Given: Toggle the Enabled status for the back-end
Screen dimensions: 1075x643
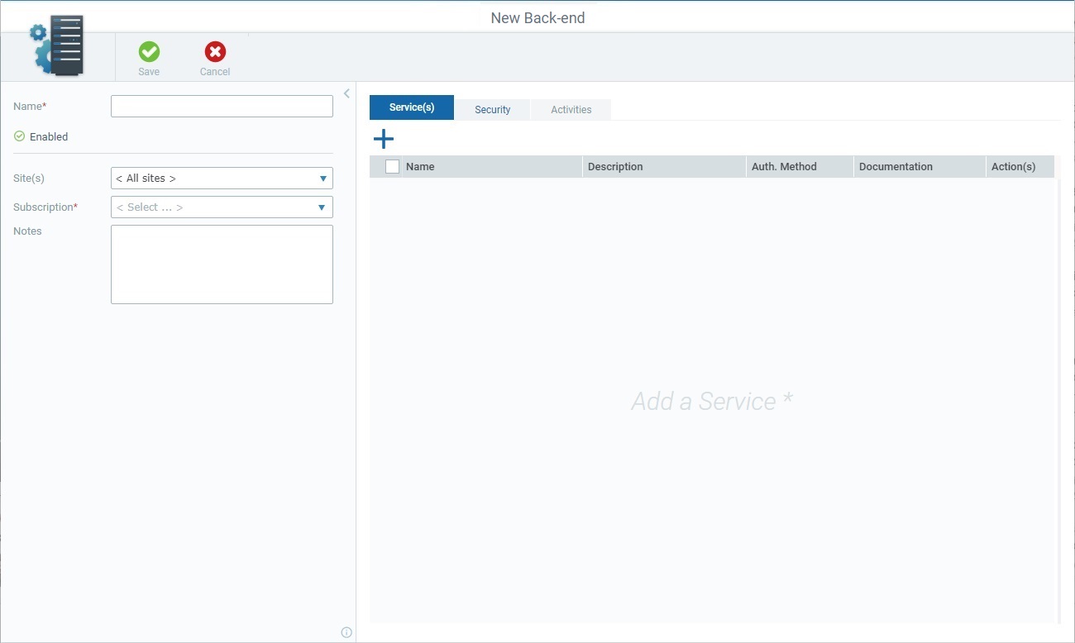Looking at the screenshot, I should tap(18, 136).
